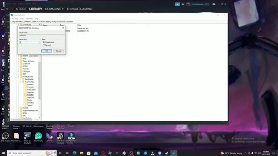Image resolution: width=278 pixels, height=156 pixels.
Task: Open the Registry Editor Edit menu
Action: click(17, 19)
